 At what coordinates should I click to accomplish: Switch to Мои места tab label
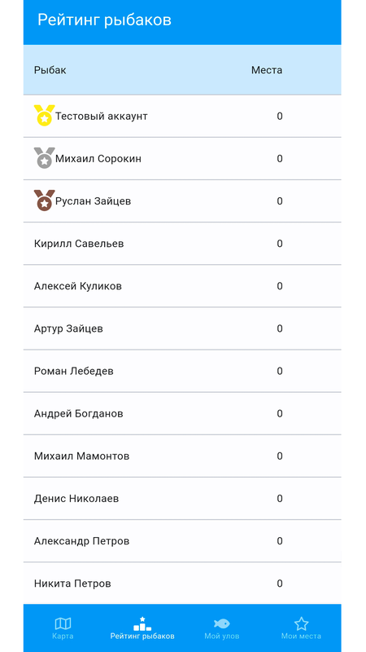301,637
